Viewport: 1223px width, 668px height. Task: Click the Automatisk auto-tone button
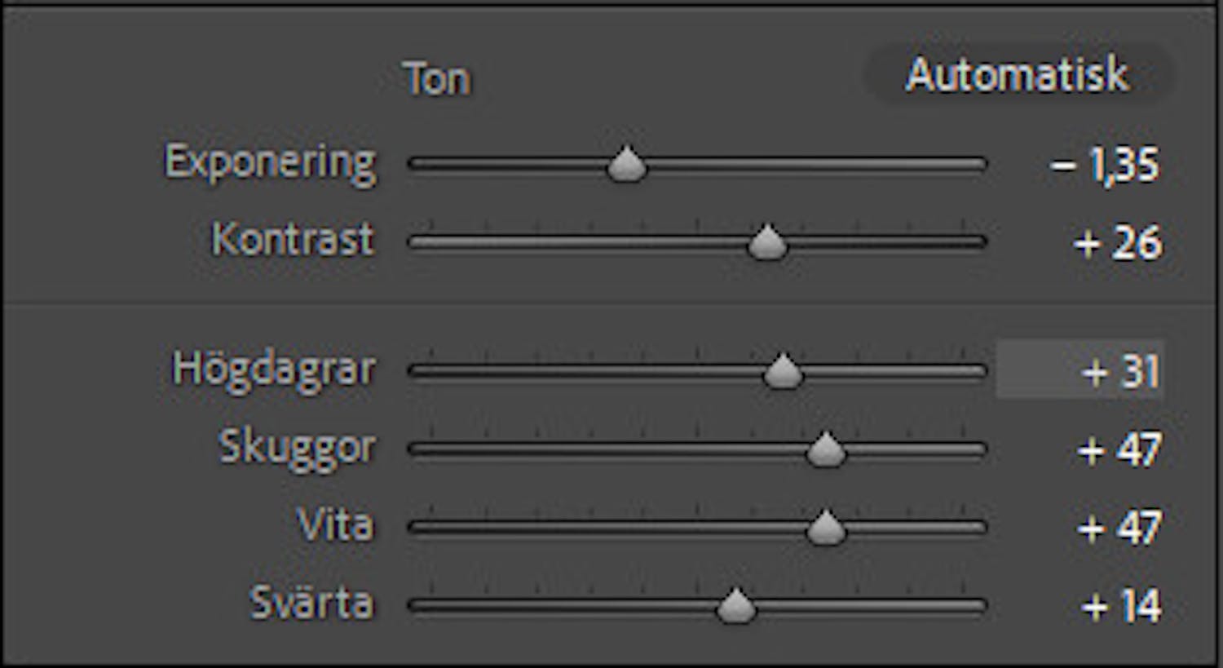click(x=1017, y=76)
